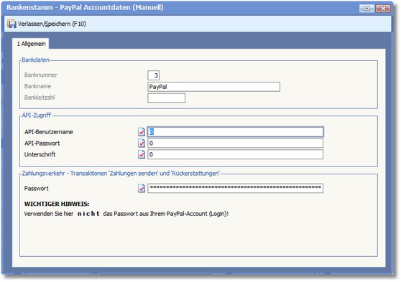Focus the Bankname field containing PayPal
401x282 pixels.
coord(214,87)
